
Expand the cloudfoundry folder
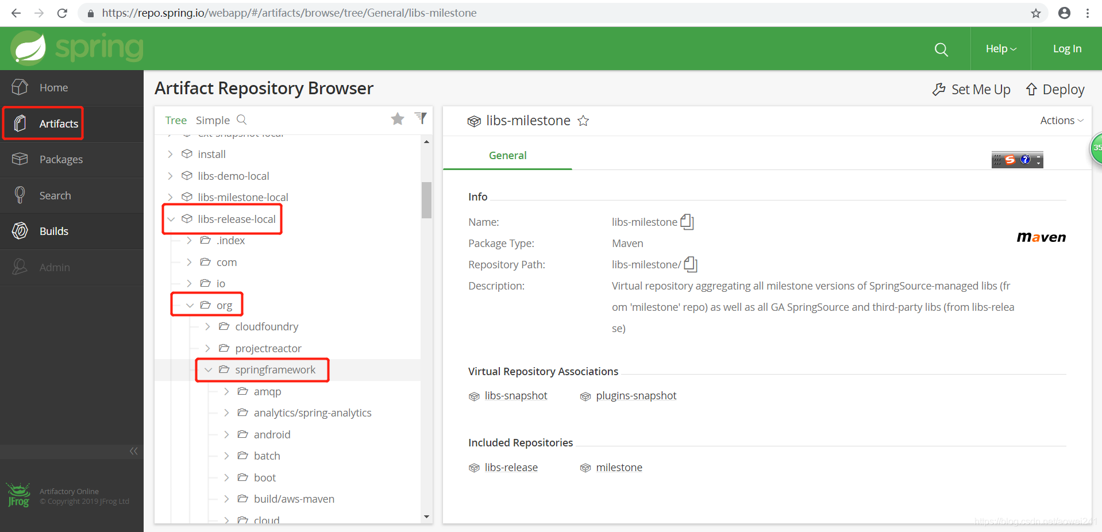(207, 326)
